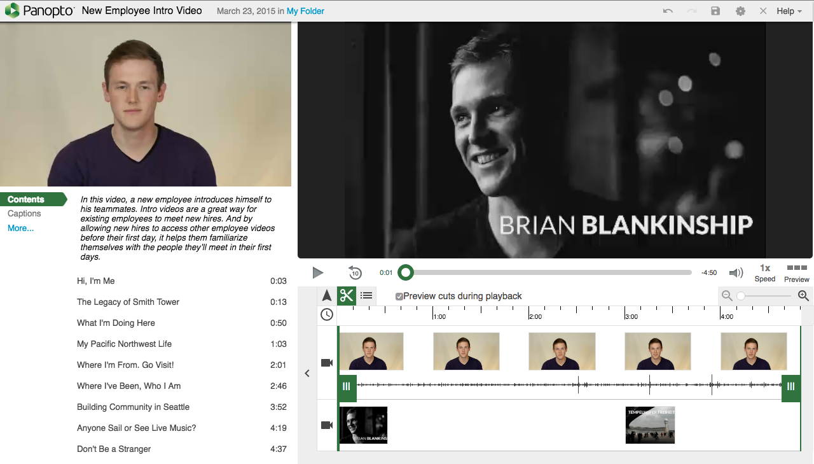Viewport: 814px width, 464px height.
Task: Select 'My Pacific Northwest Life' entry
Action: pyautogui.click(x=182, y=344)
